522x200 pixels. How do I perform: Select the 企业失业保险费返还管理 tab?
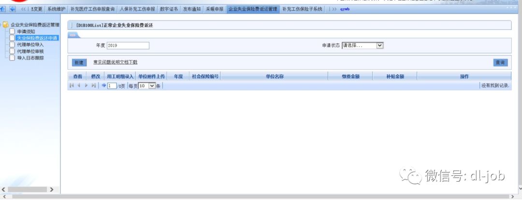(x=253, y=9)
